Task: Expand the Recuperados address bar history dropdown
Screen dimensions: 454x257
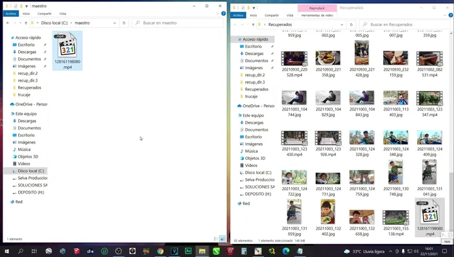Action: click(x=342, y=25)
